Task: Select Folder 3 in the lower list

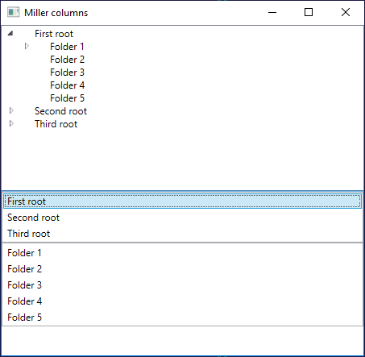Action: tap(183, 285)
